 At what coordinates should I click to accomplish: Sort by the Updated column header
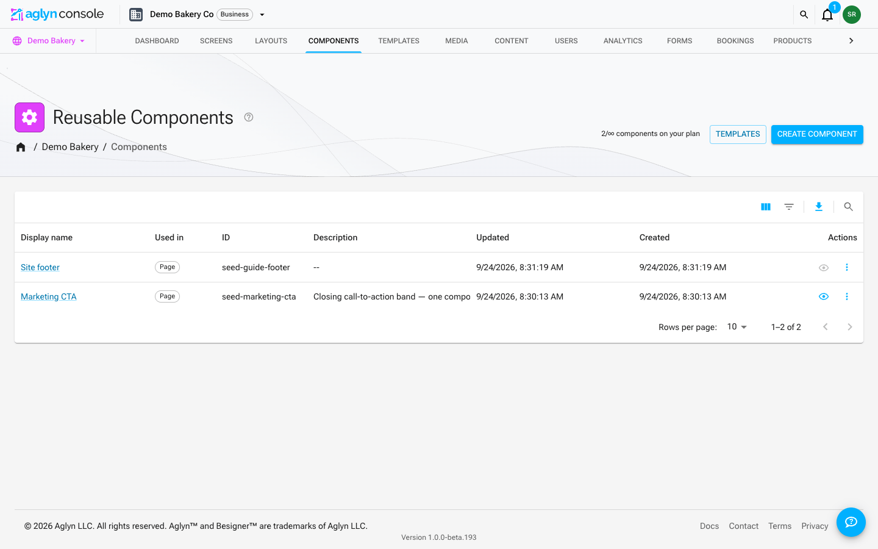click(x=493, y=237)
